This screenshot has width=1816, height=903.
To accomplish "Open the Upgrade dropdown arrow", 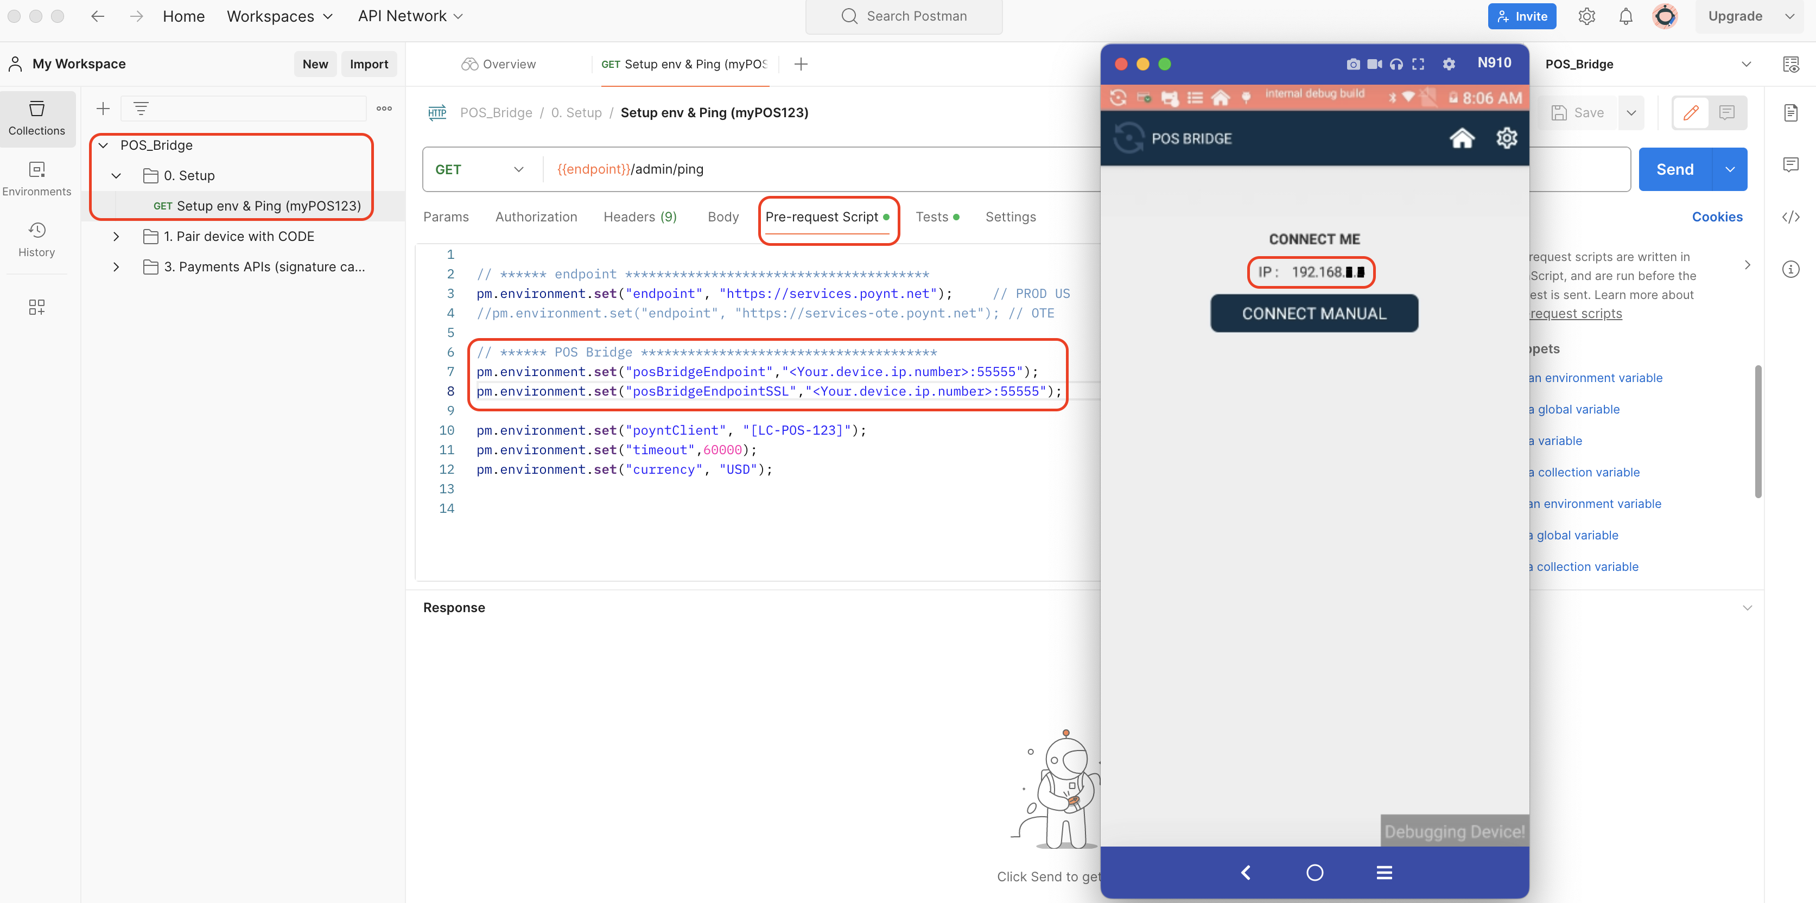I will tap(1790, 16).
